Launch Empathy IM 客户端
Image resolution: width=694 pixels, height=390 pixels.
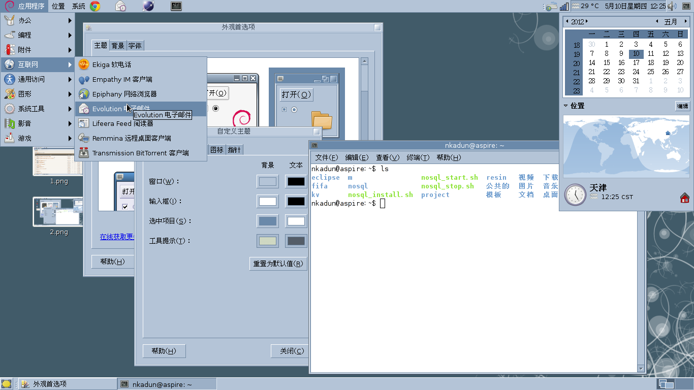pos(141,79)
